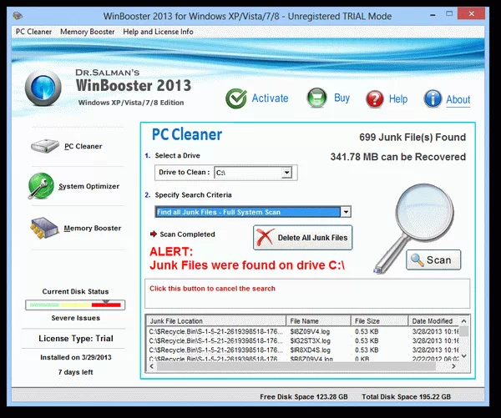Viewport: 501px width, 418px height.
Task: Click the Current Disk Status gauge
Action: pos(75,305)
